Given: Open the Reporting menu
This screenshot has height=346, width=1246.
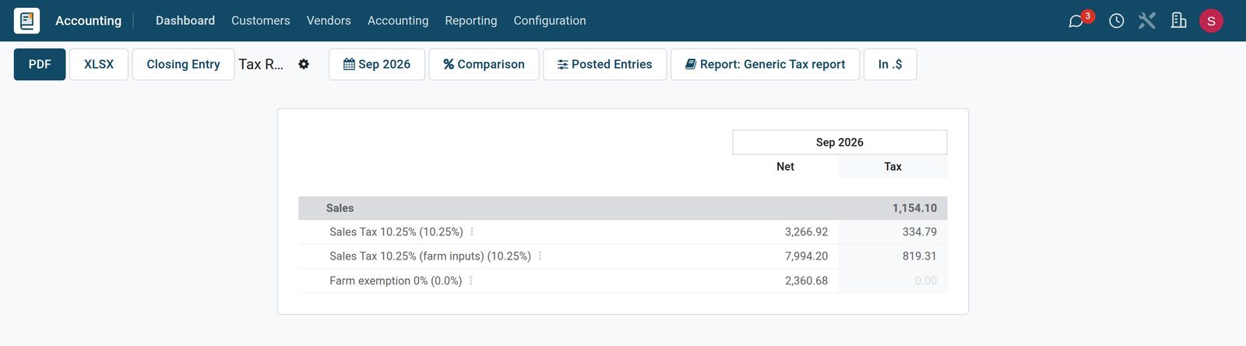Looking at the screenshot, I should (471, 20).
